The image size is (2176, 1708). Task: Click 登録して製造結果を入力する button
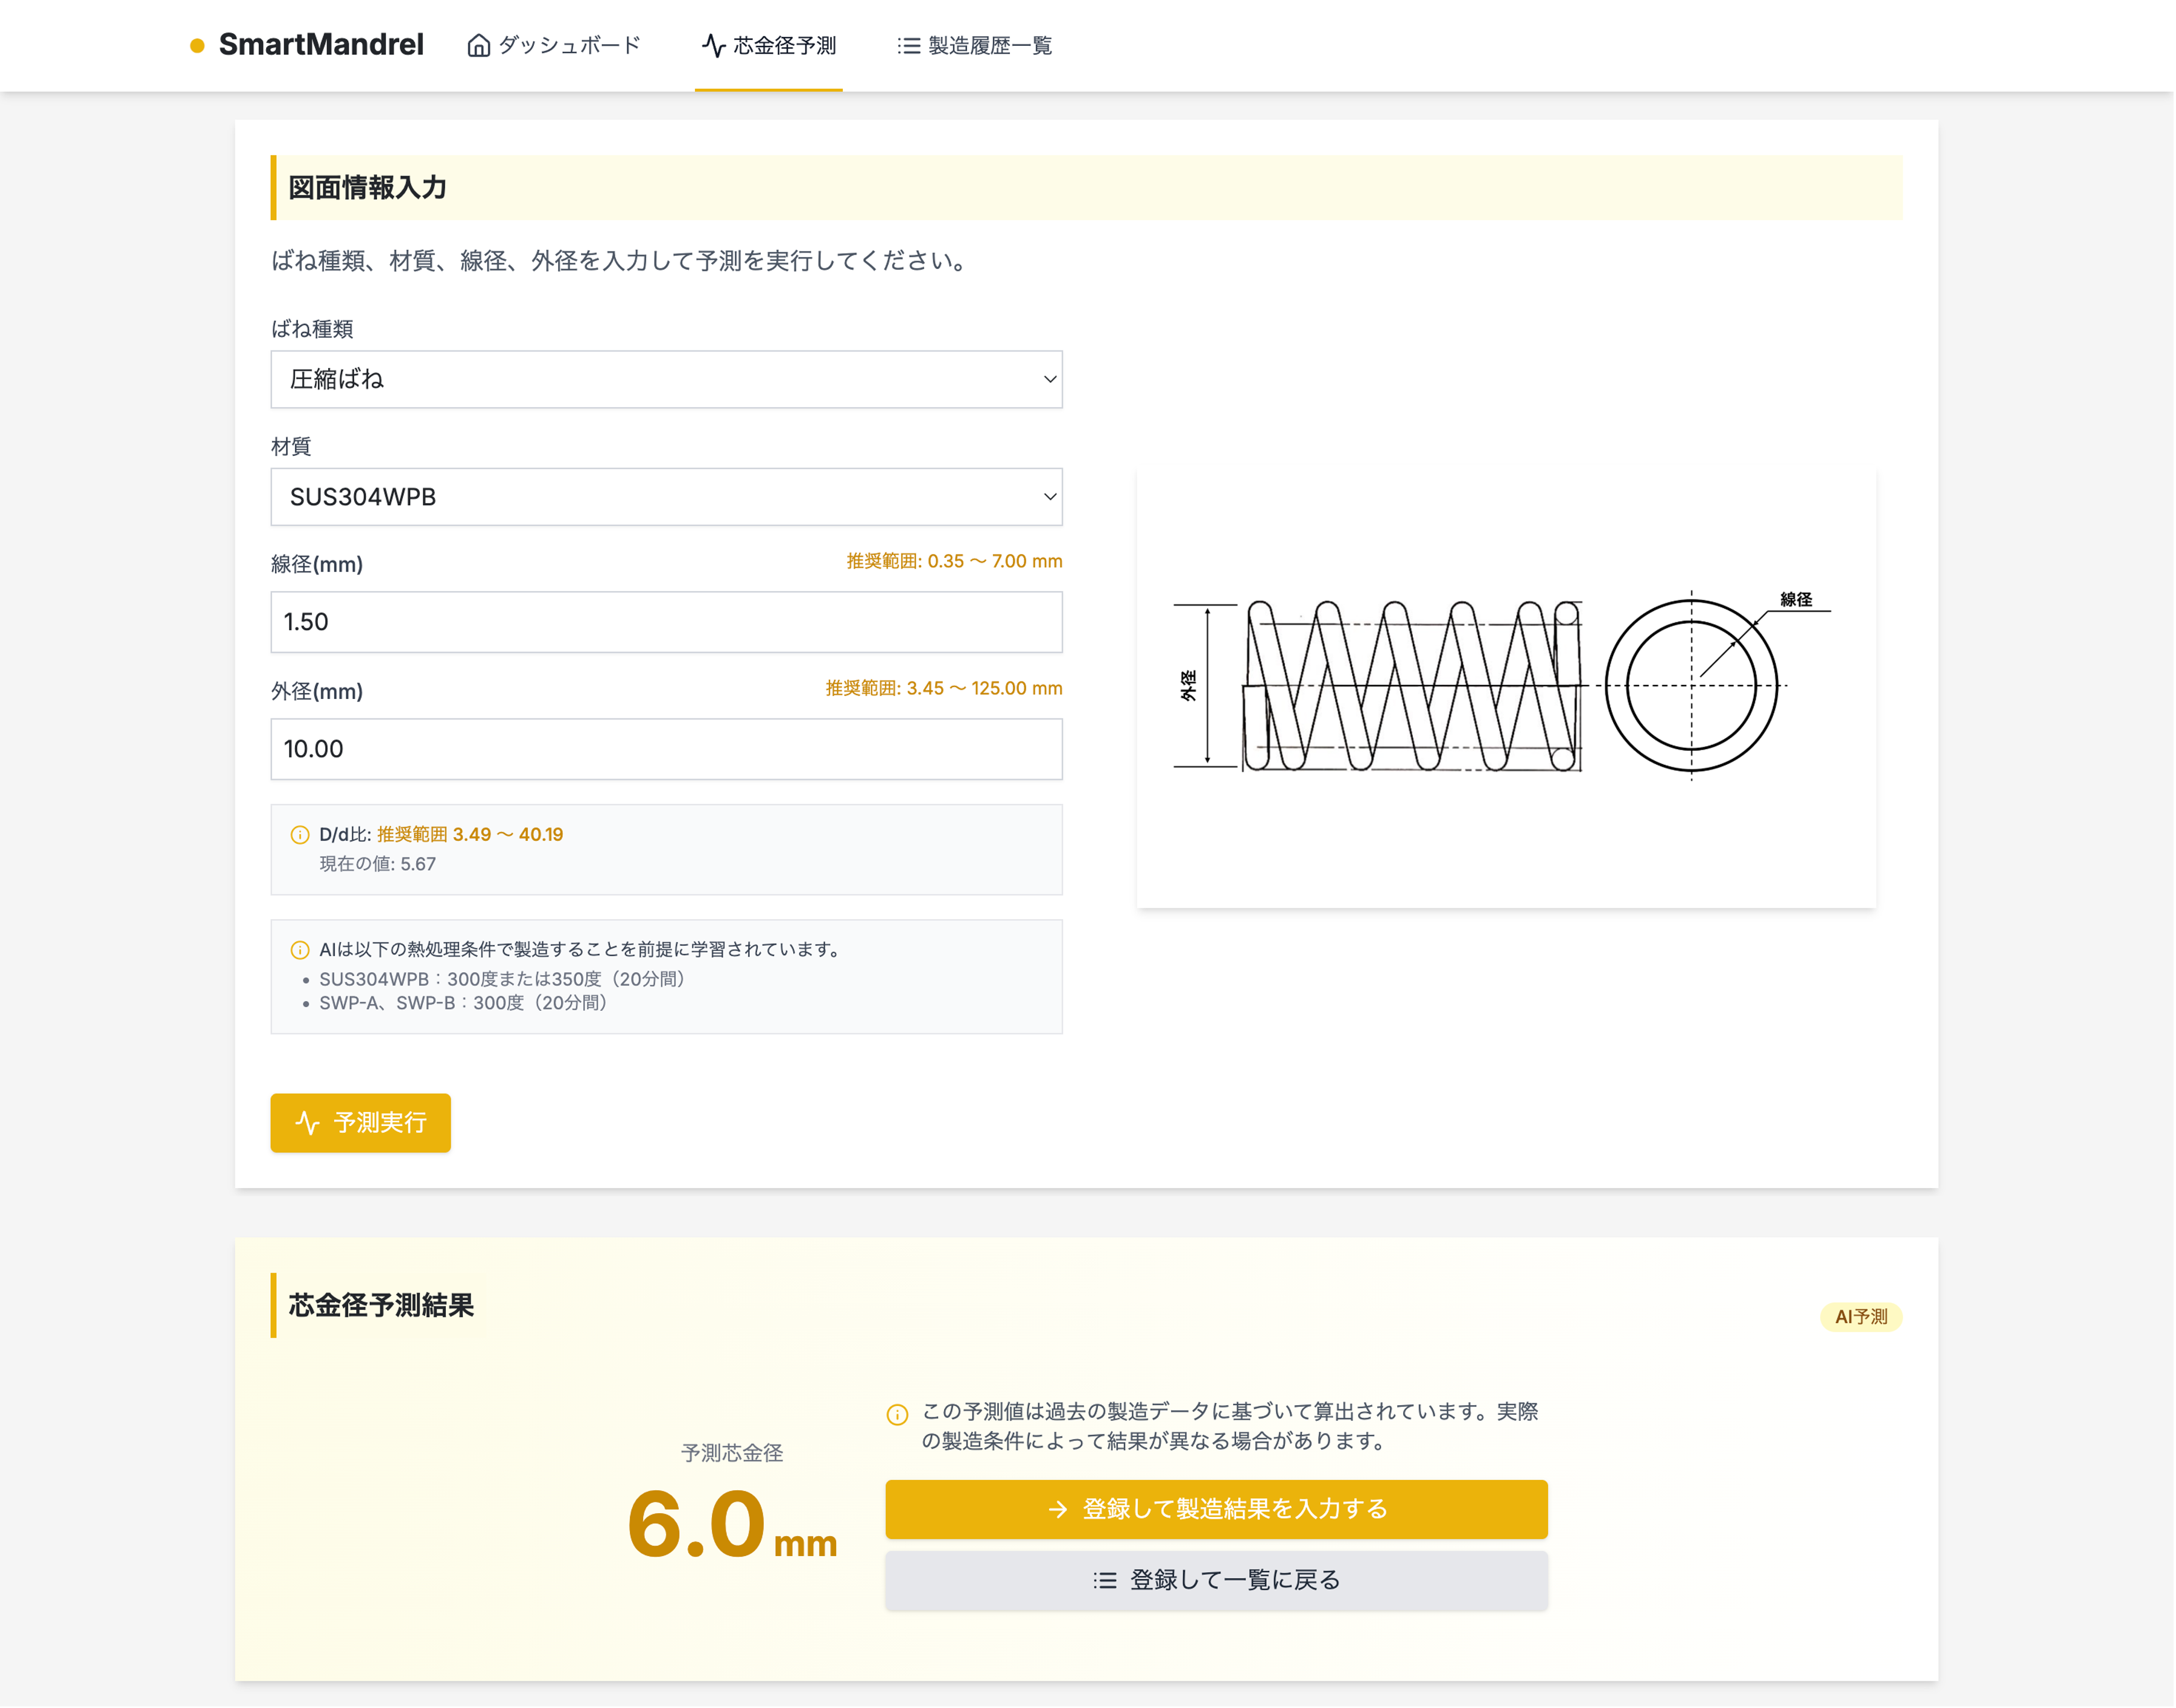coord(1216,1509)
